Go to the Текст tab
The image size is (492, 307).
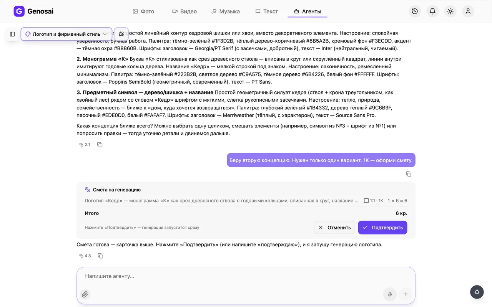click(x=267, y=12)
